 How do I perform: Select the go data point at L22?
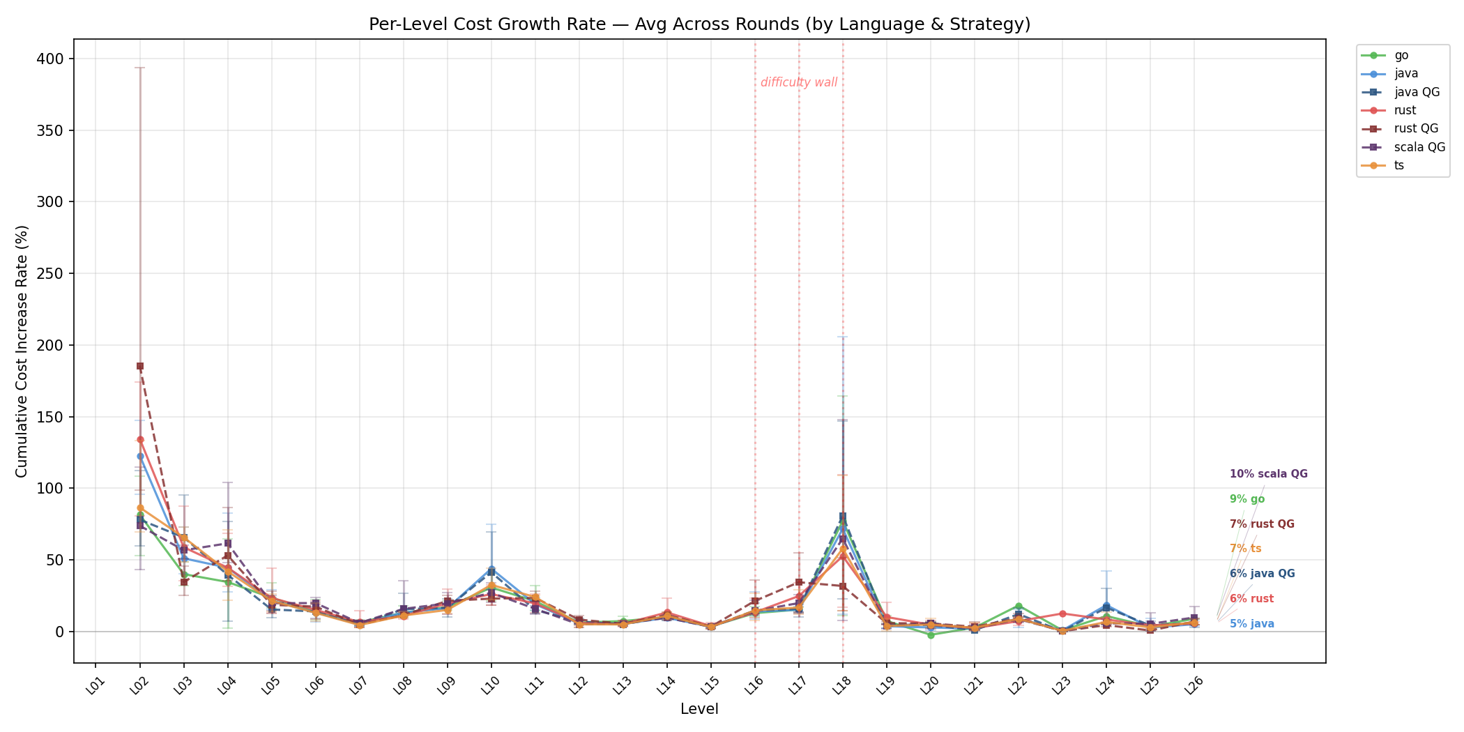1019,606
